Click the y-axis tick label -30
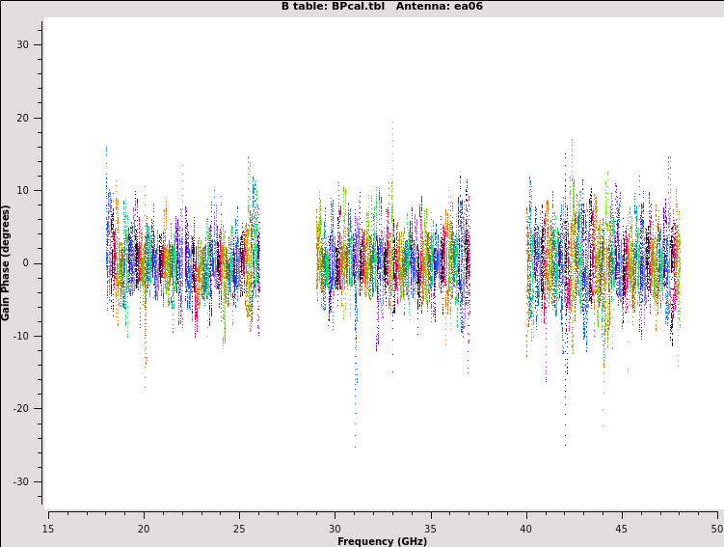This screenshot has width=724, height=547. coord(20,481)
